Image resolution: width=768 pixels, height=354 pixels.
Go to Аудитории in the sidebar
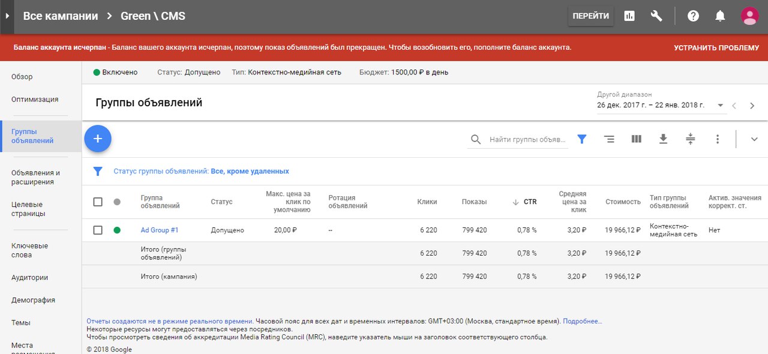(29, 278)
